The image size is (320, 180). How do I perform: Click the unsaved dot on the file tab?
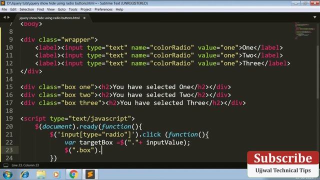click(x=84, y=18)
